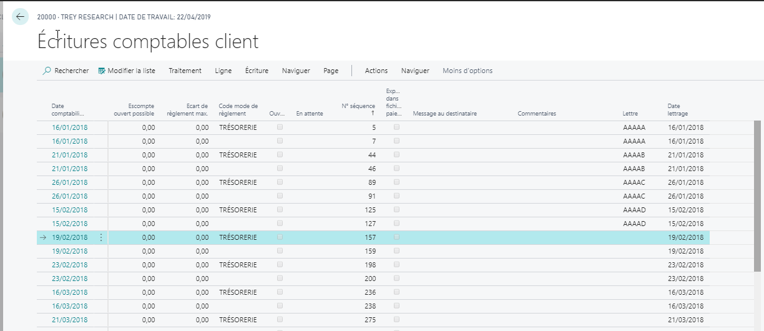Toggle export payment checkbox in sequence 44 row

(x=396, y=155)
